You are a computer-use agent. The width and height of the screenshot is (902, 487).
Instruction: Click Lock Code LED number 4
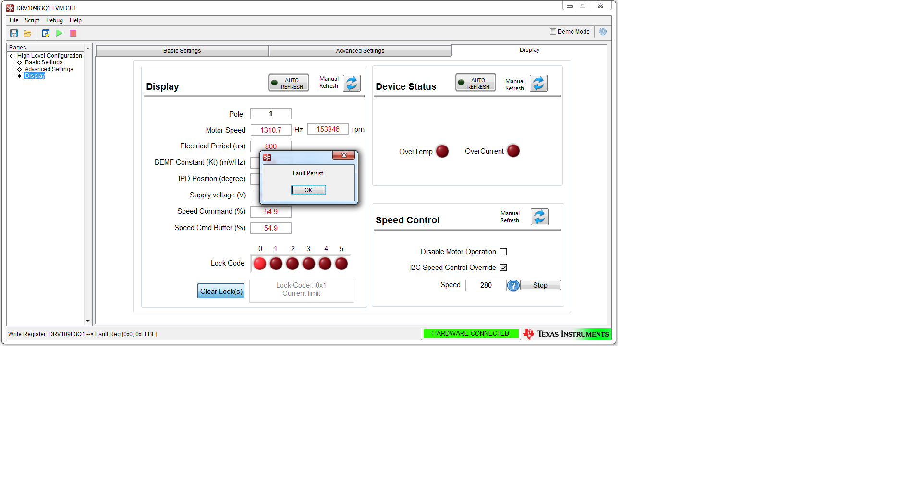click(x=325, y=264)
